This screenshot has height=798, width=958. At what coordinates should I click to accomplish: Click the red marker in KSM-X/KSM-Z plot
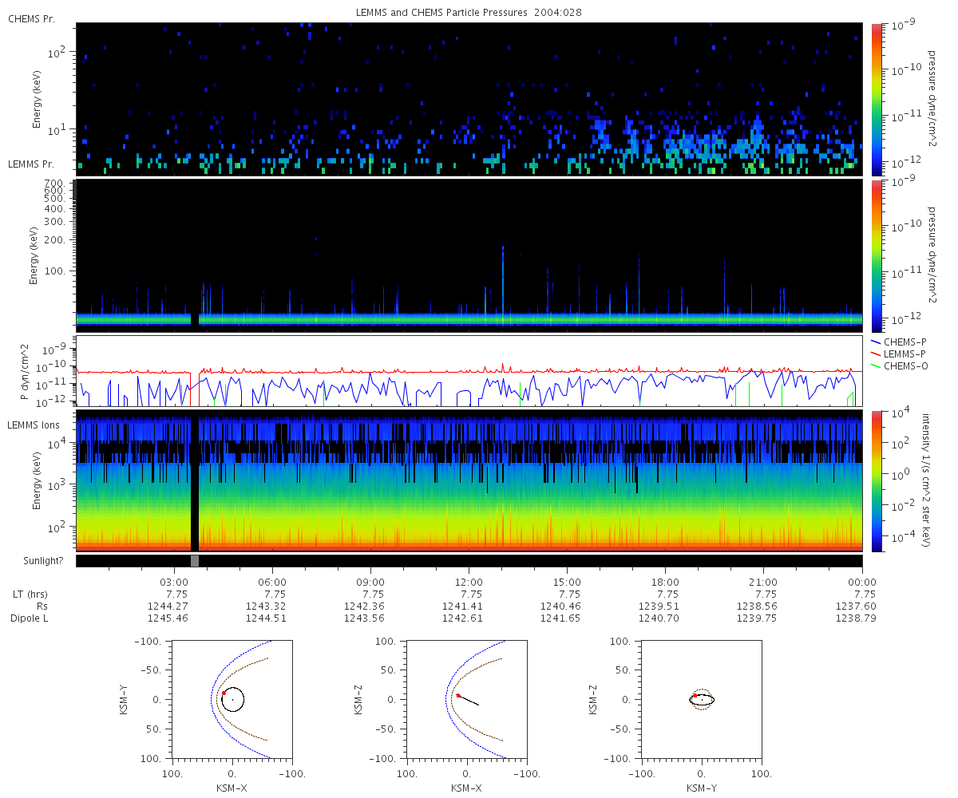457,696
